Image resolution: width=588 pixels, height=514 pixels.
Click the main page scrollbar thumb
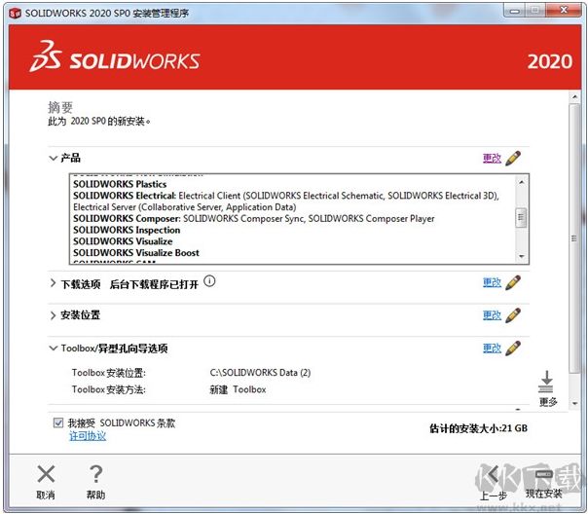[x=574, y=239]
